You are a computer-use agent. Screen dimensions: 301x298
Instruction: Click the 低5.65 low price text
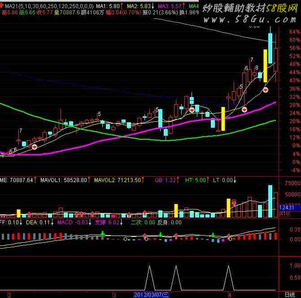[x=27, y=13]
